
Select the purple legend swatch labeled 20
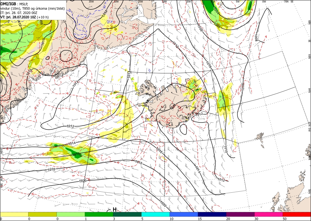point(240,214)
